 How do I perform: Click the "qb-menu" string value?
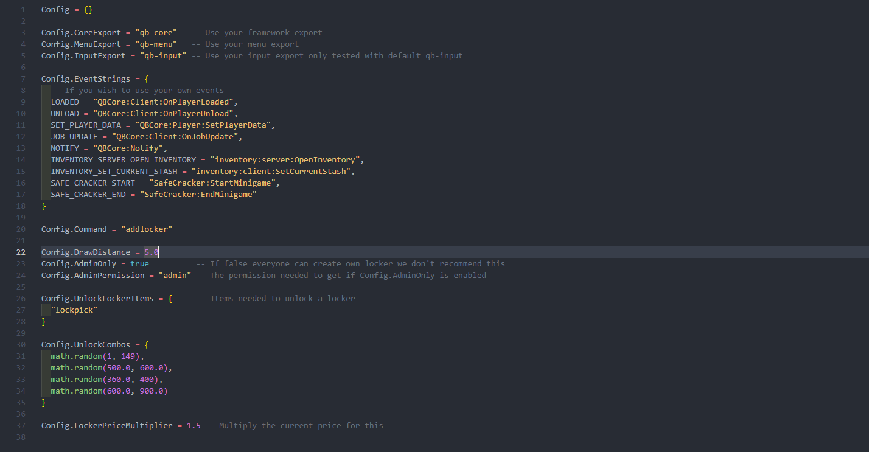pyautogui.click(x=156, y=44)
